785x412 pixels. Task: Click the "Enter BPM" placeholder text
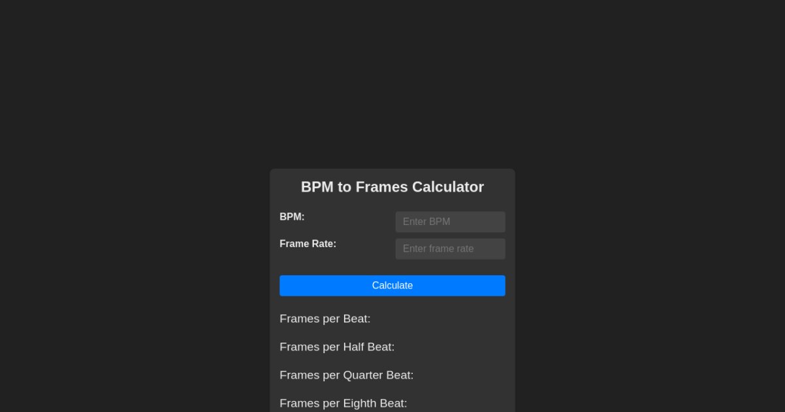coord(427,222)
